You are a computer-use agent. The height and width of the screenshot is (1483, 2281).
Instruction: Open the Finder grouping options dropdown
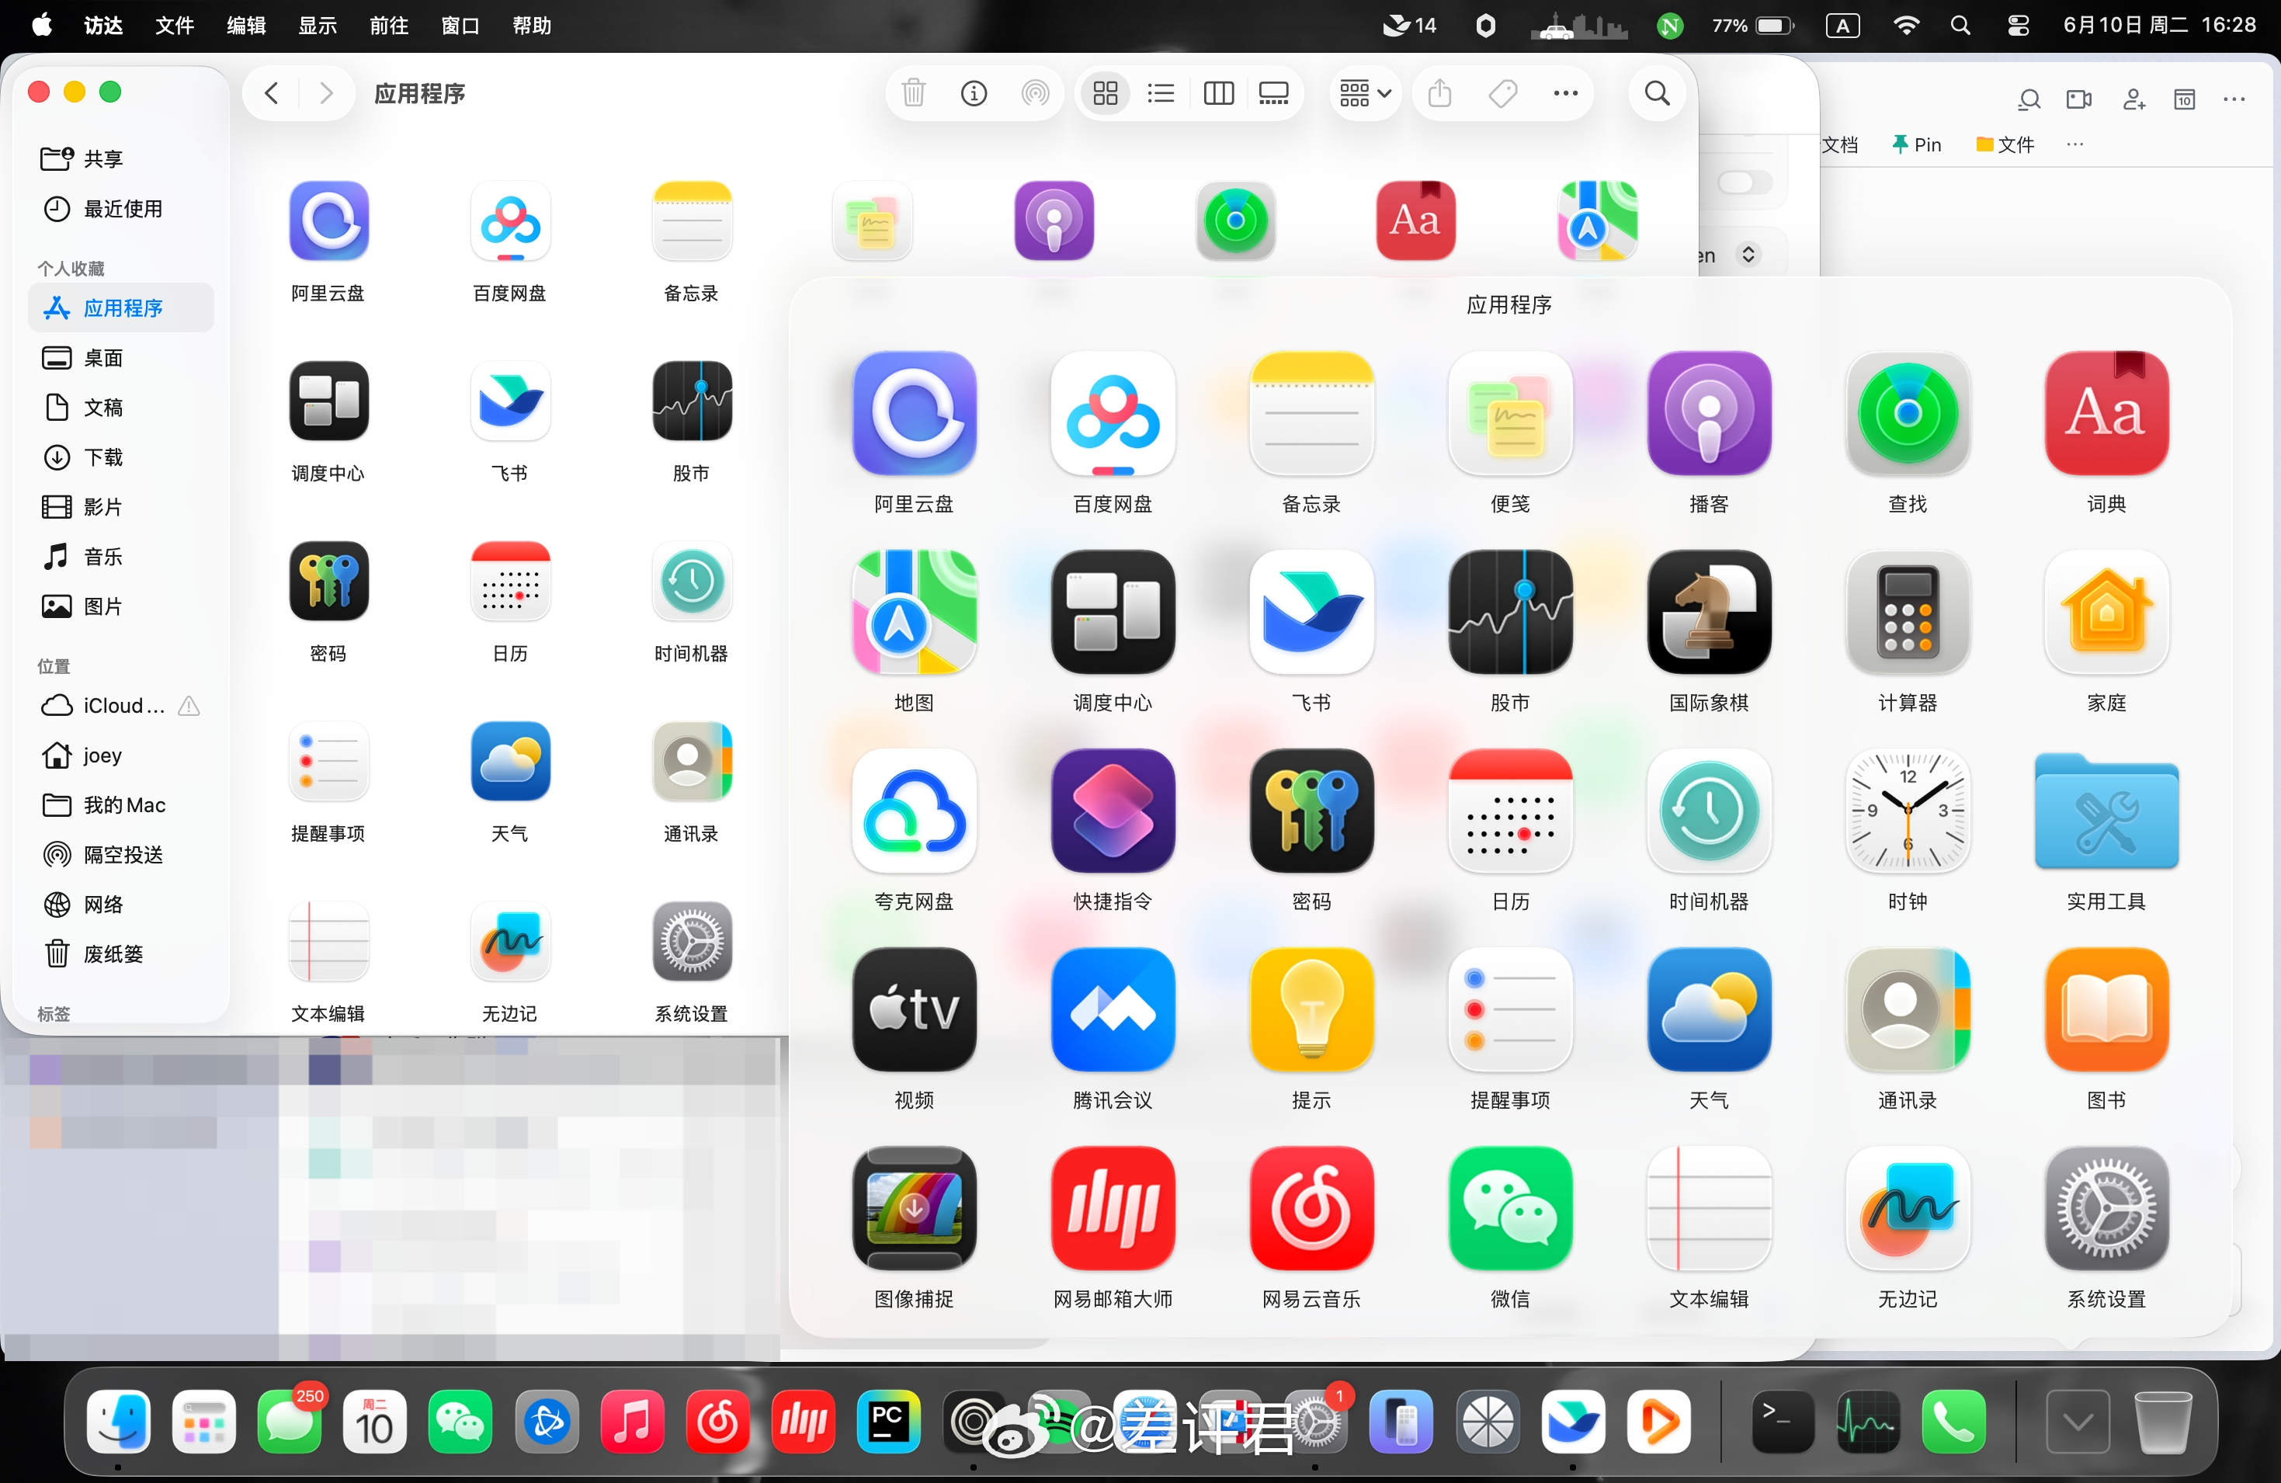[x=1365, y=93]
